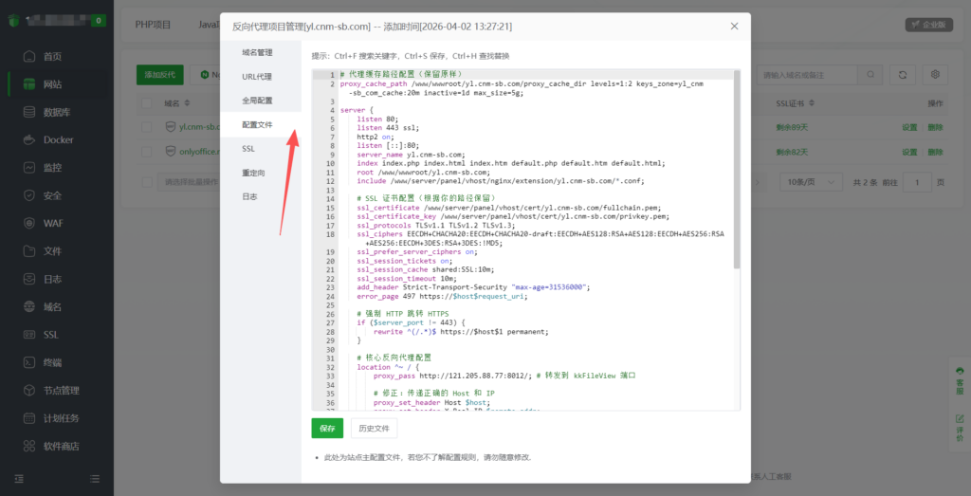
Task: Click the 添加反代 button
Action: tap(159, 74)
